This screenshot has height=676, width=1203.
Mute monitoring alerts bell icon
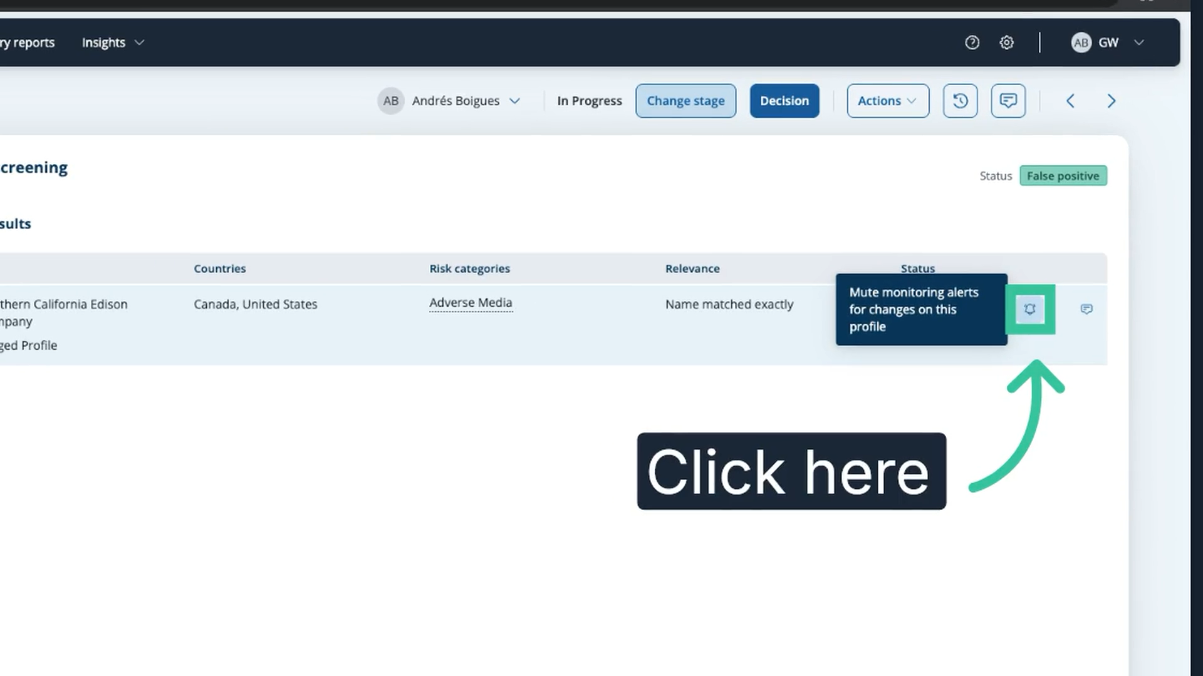(x=1030, y=309)
